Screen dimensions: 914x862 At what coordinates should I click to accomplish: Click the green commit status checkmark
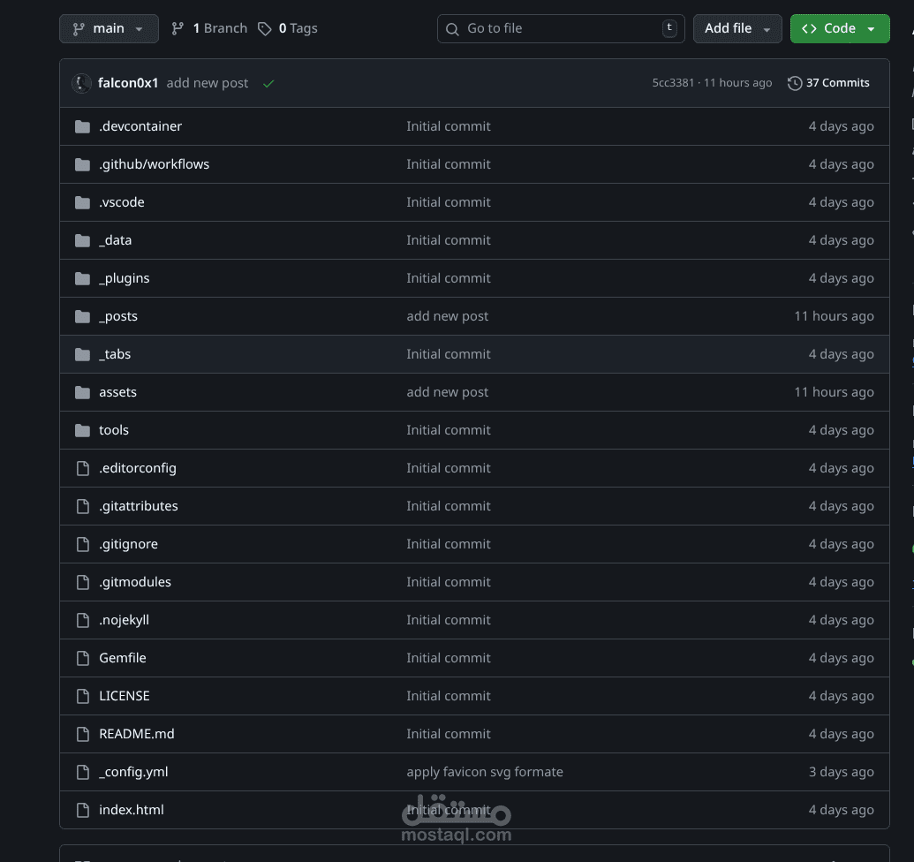tap(268, 83)
